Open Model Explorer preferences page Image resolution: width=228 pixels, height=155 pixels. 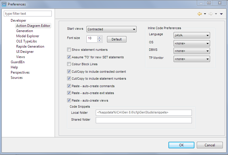(27, 36)
